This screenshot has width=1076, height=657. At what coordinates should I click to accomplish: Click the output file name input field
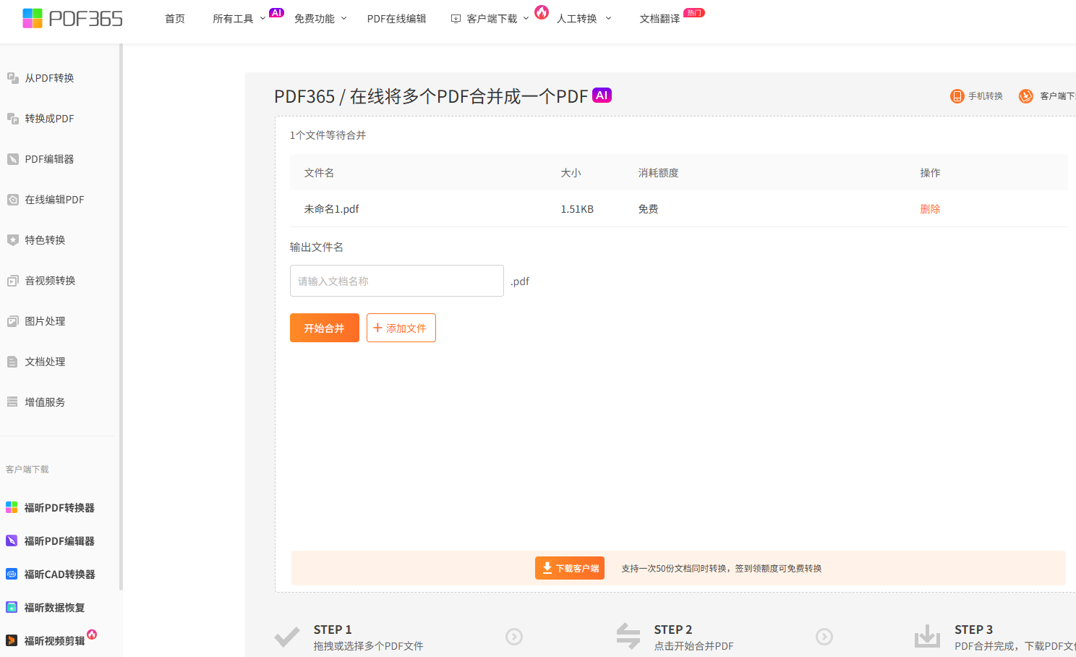[396, 281]
